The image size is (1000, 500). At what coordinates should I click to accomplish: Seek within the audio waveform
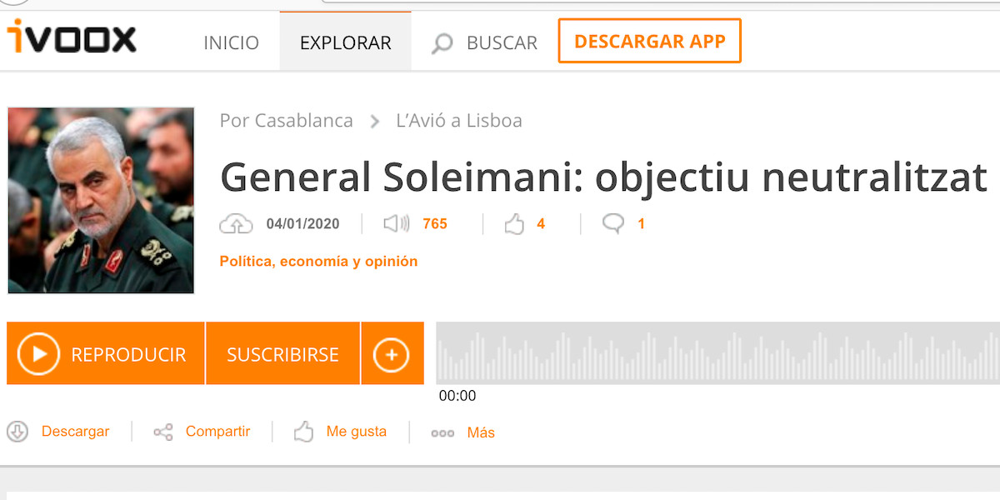(x=717, y=353)
